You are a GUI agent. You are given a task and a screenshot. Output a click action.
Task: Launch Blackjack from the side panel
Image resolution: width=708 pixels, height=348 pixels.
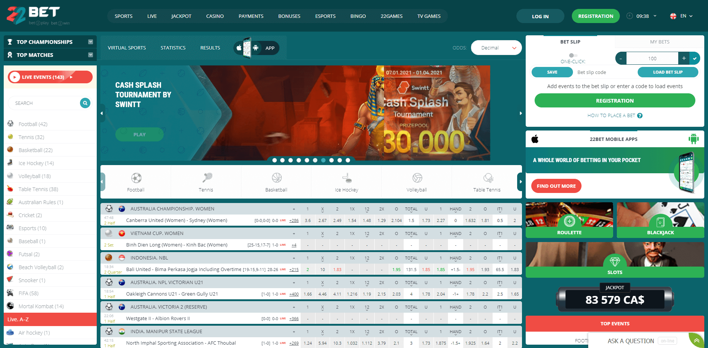click(660, 220)
